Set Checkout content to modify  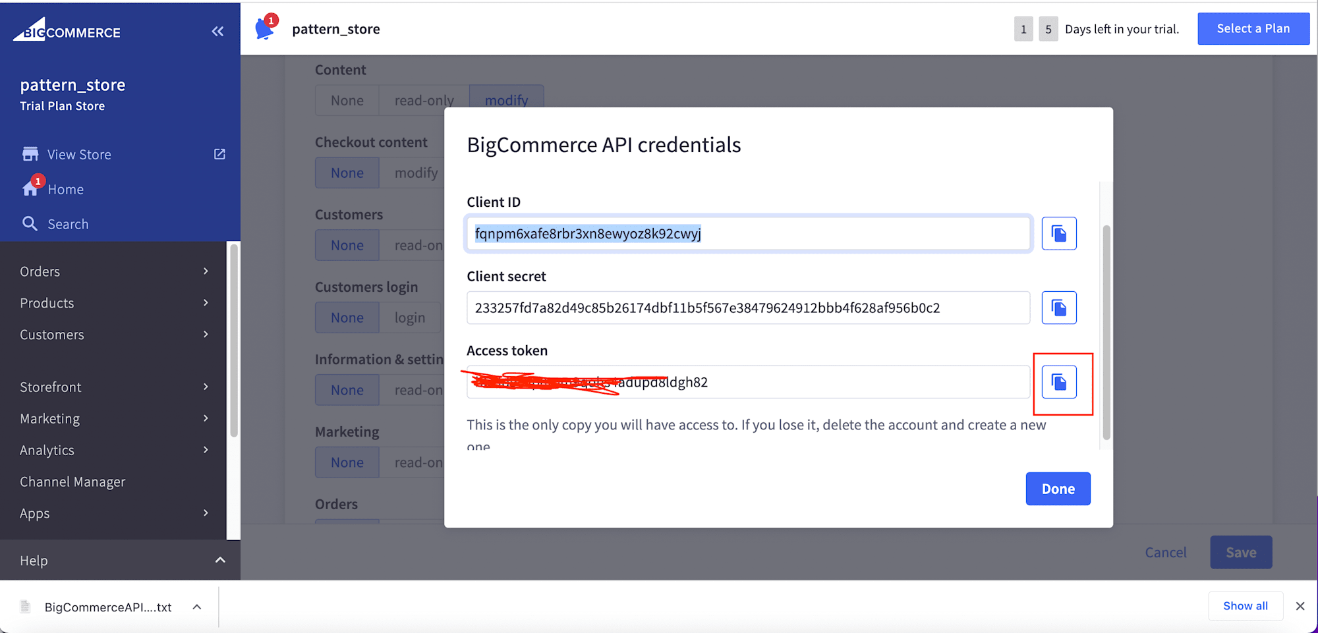416,173
